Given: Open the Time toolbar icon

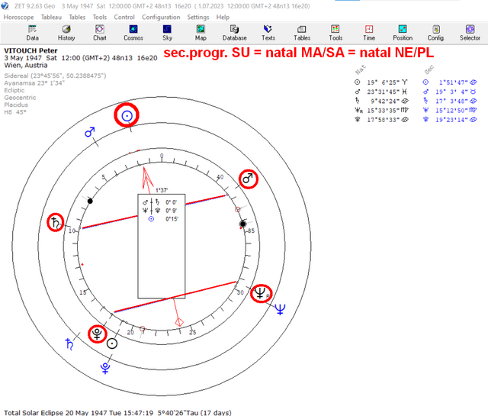Looking at the screenshot, I should coord(369,33).
